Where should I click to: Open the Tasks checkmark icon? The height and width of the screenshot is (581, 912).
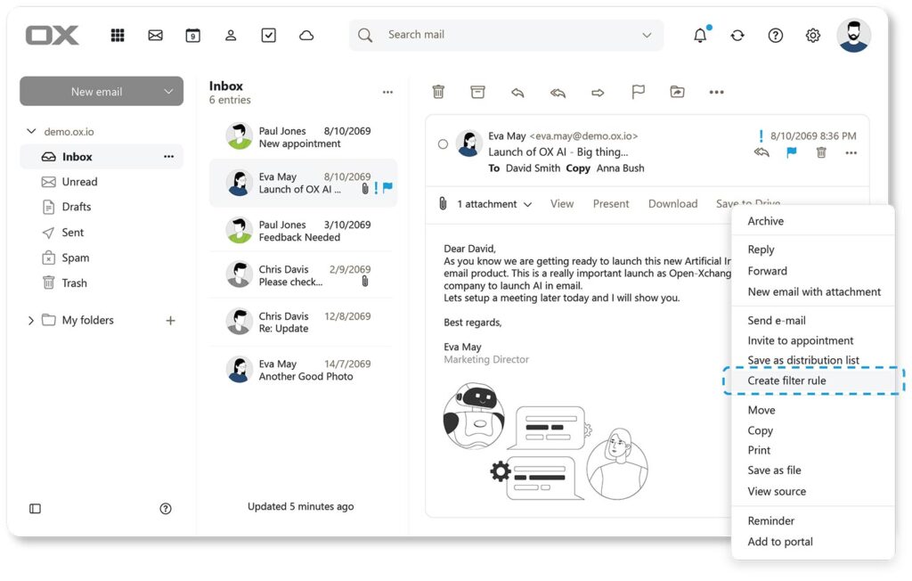point(268,36)
